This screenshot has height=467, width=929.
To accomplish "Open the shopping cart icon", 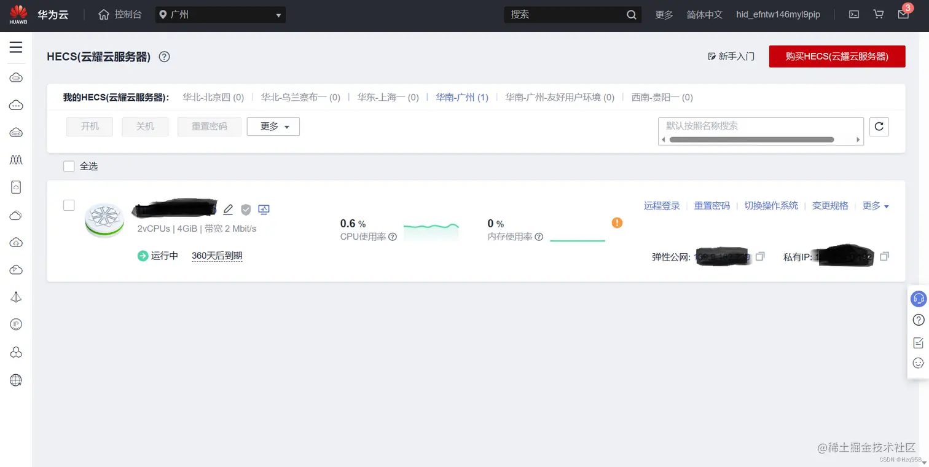I will pos(879,14).
